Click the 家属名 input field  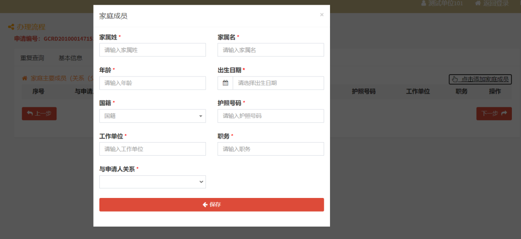tap(271, 50)
